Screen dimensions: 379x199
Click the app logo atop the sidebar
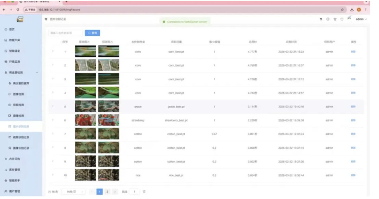tap(20, 19)
